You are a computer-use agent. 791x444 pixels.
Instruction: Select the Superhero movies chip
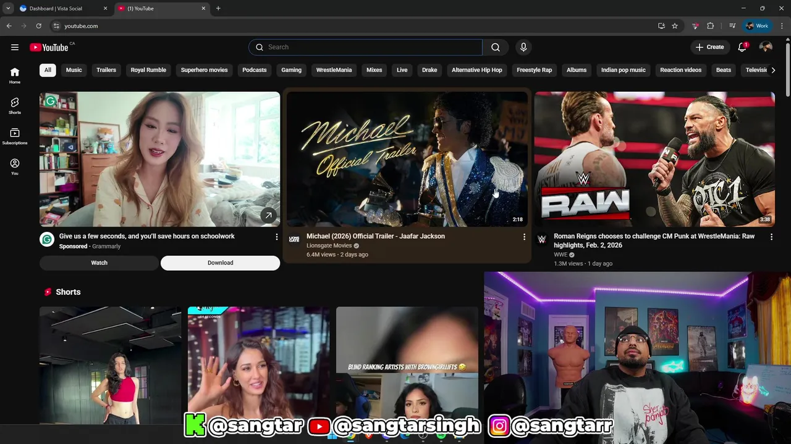point(204,70)
